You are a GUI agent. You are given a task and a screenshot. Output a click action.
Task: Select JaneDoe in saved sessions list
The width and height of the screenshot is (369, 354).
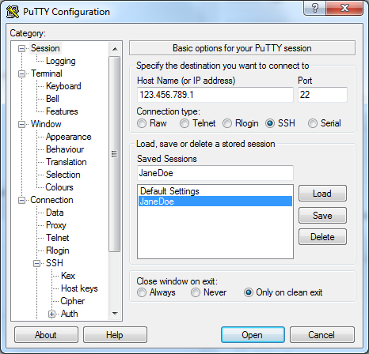coord(215,201)
